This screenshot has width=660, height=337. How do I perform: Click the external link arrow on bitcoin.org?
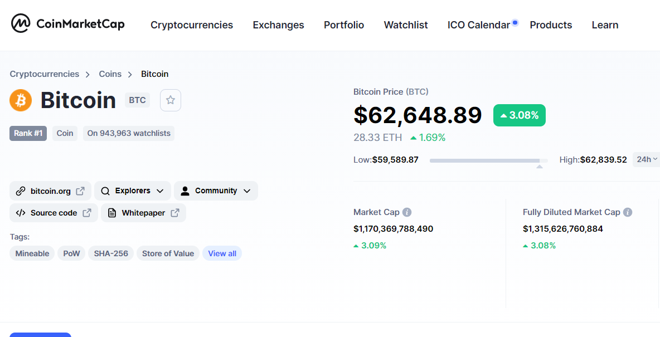coord(80,191)
